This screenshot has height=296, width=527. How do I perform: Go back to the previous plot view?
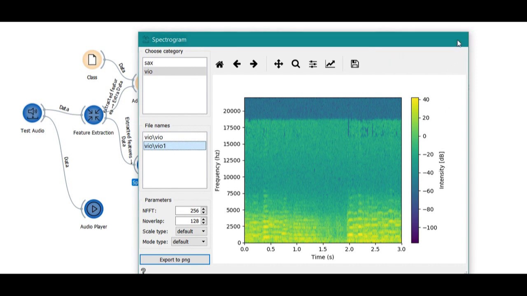[x=237, y=64]
